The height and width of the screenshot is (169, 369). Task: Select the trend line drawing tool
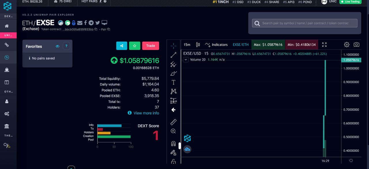click(173, 55)
